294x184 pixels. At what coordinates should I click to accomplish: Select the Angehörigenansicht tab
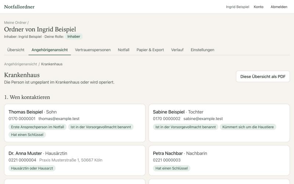tap(50, 50)
